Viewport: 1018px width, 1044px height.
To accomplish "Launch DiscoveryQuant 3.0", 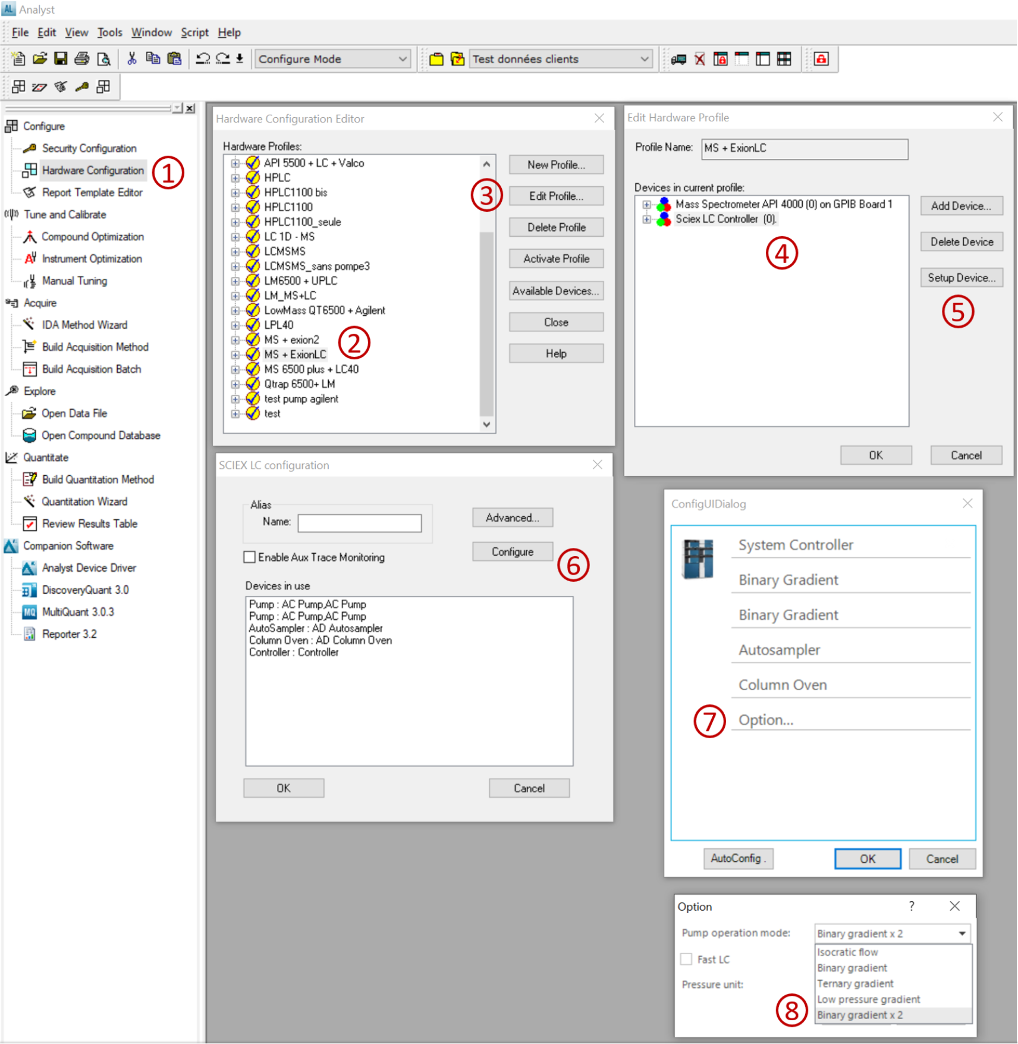I will click(x=85, y=590).
